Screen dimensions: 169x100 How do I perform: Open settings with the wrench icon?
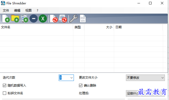tap(74, 18)
